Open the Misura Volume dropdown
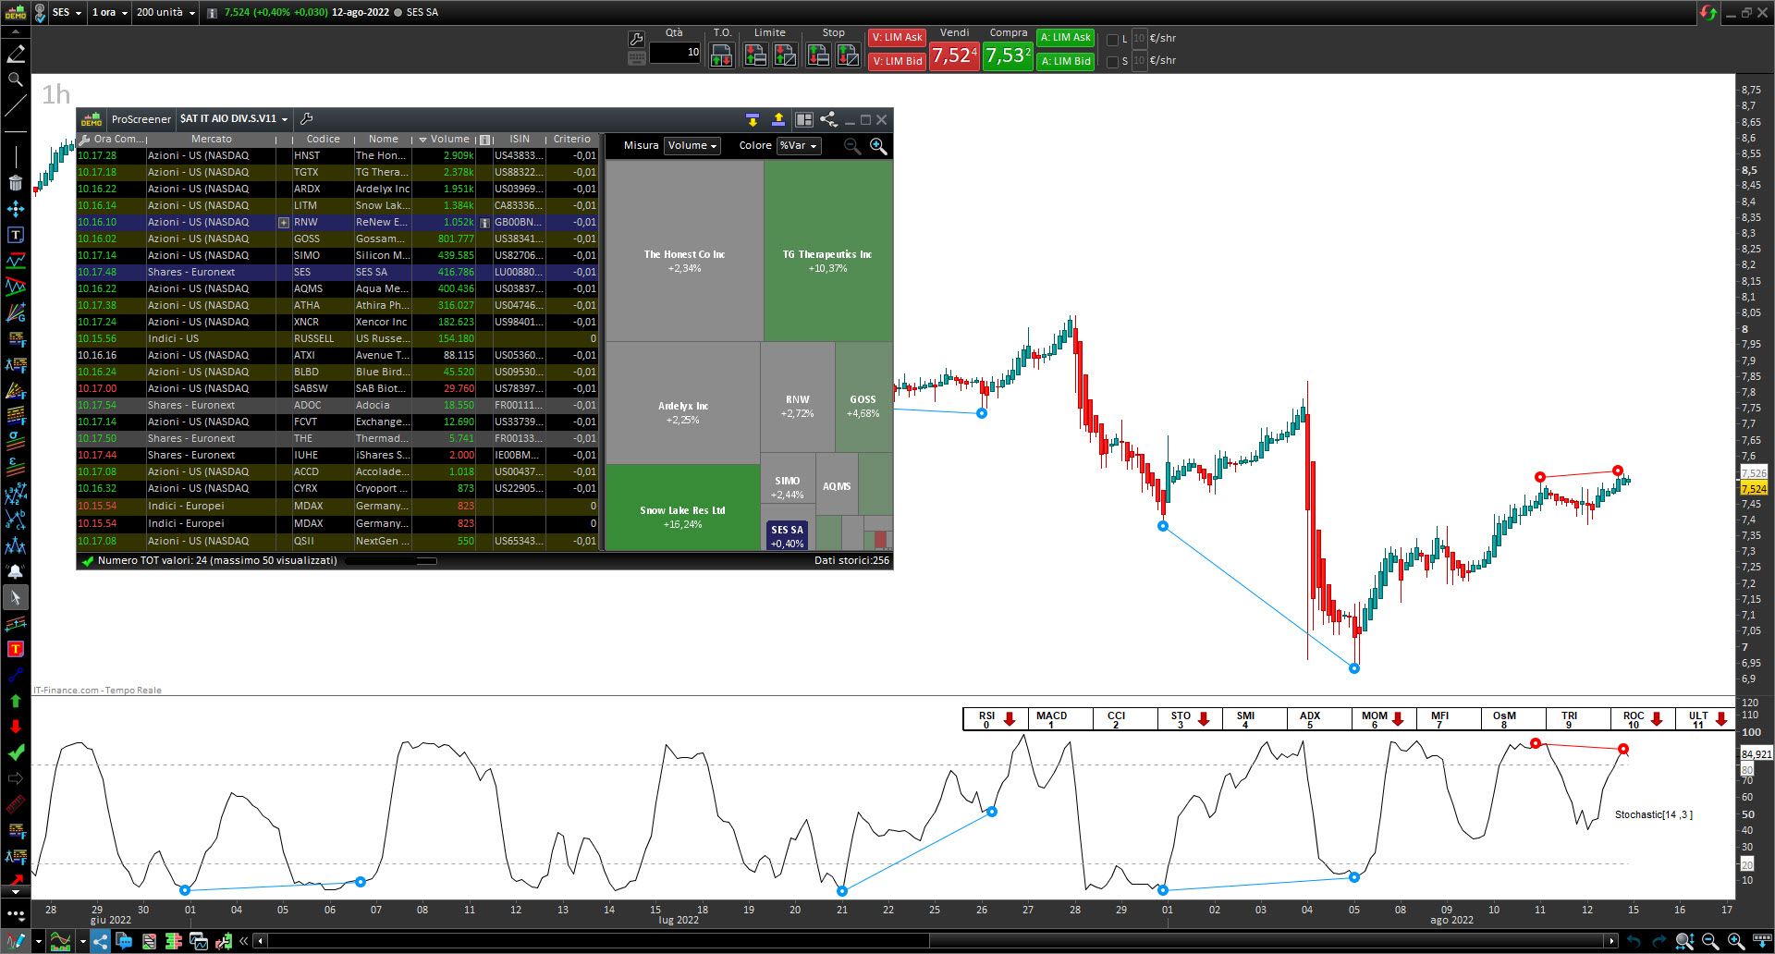This screenshot has height=954, width=1775. point(692,146)
